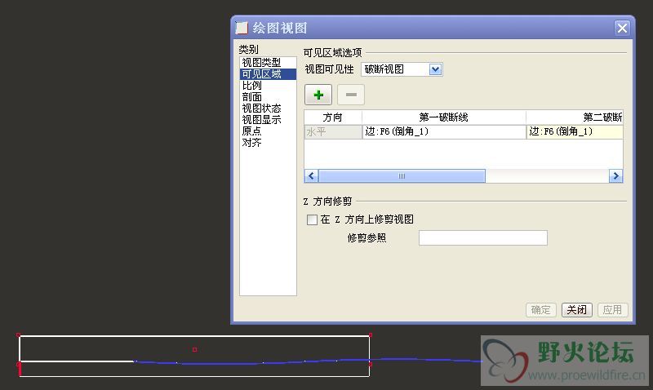Screen dimensions: 653x390
Task: Select 原点 category
Action: point(252,131)
